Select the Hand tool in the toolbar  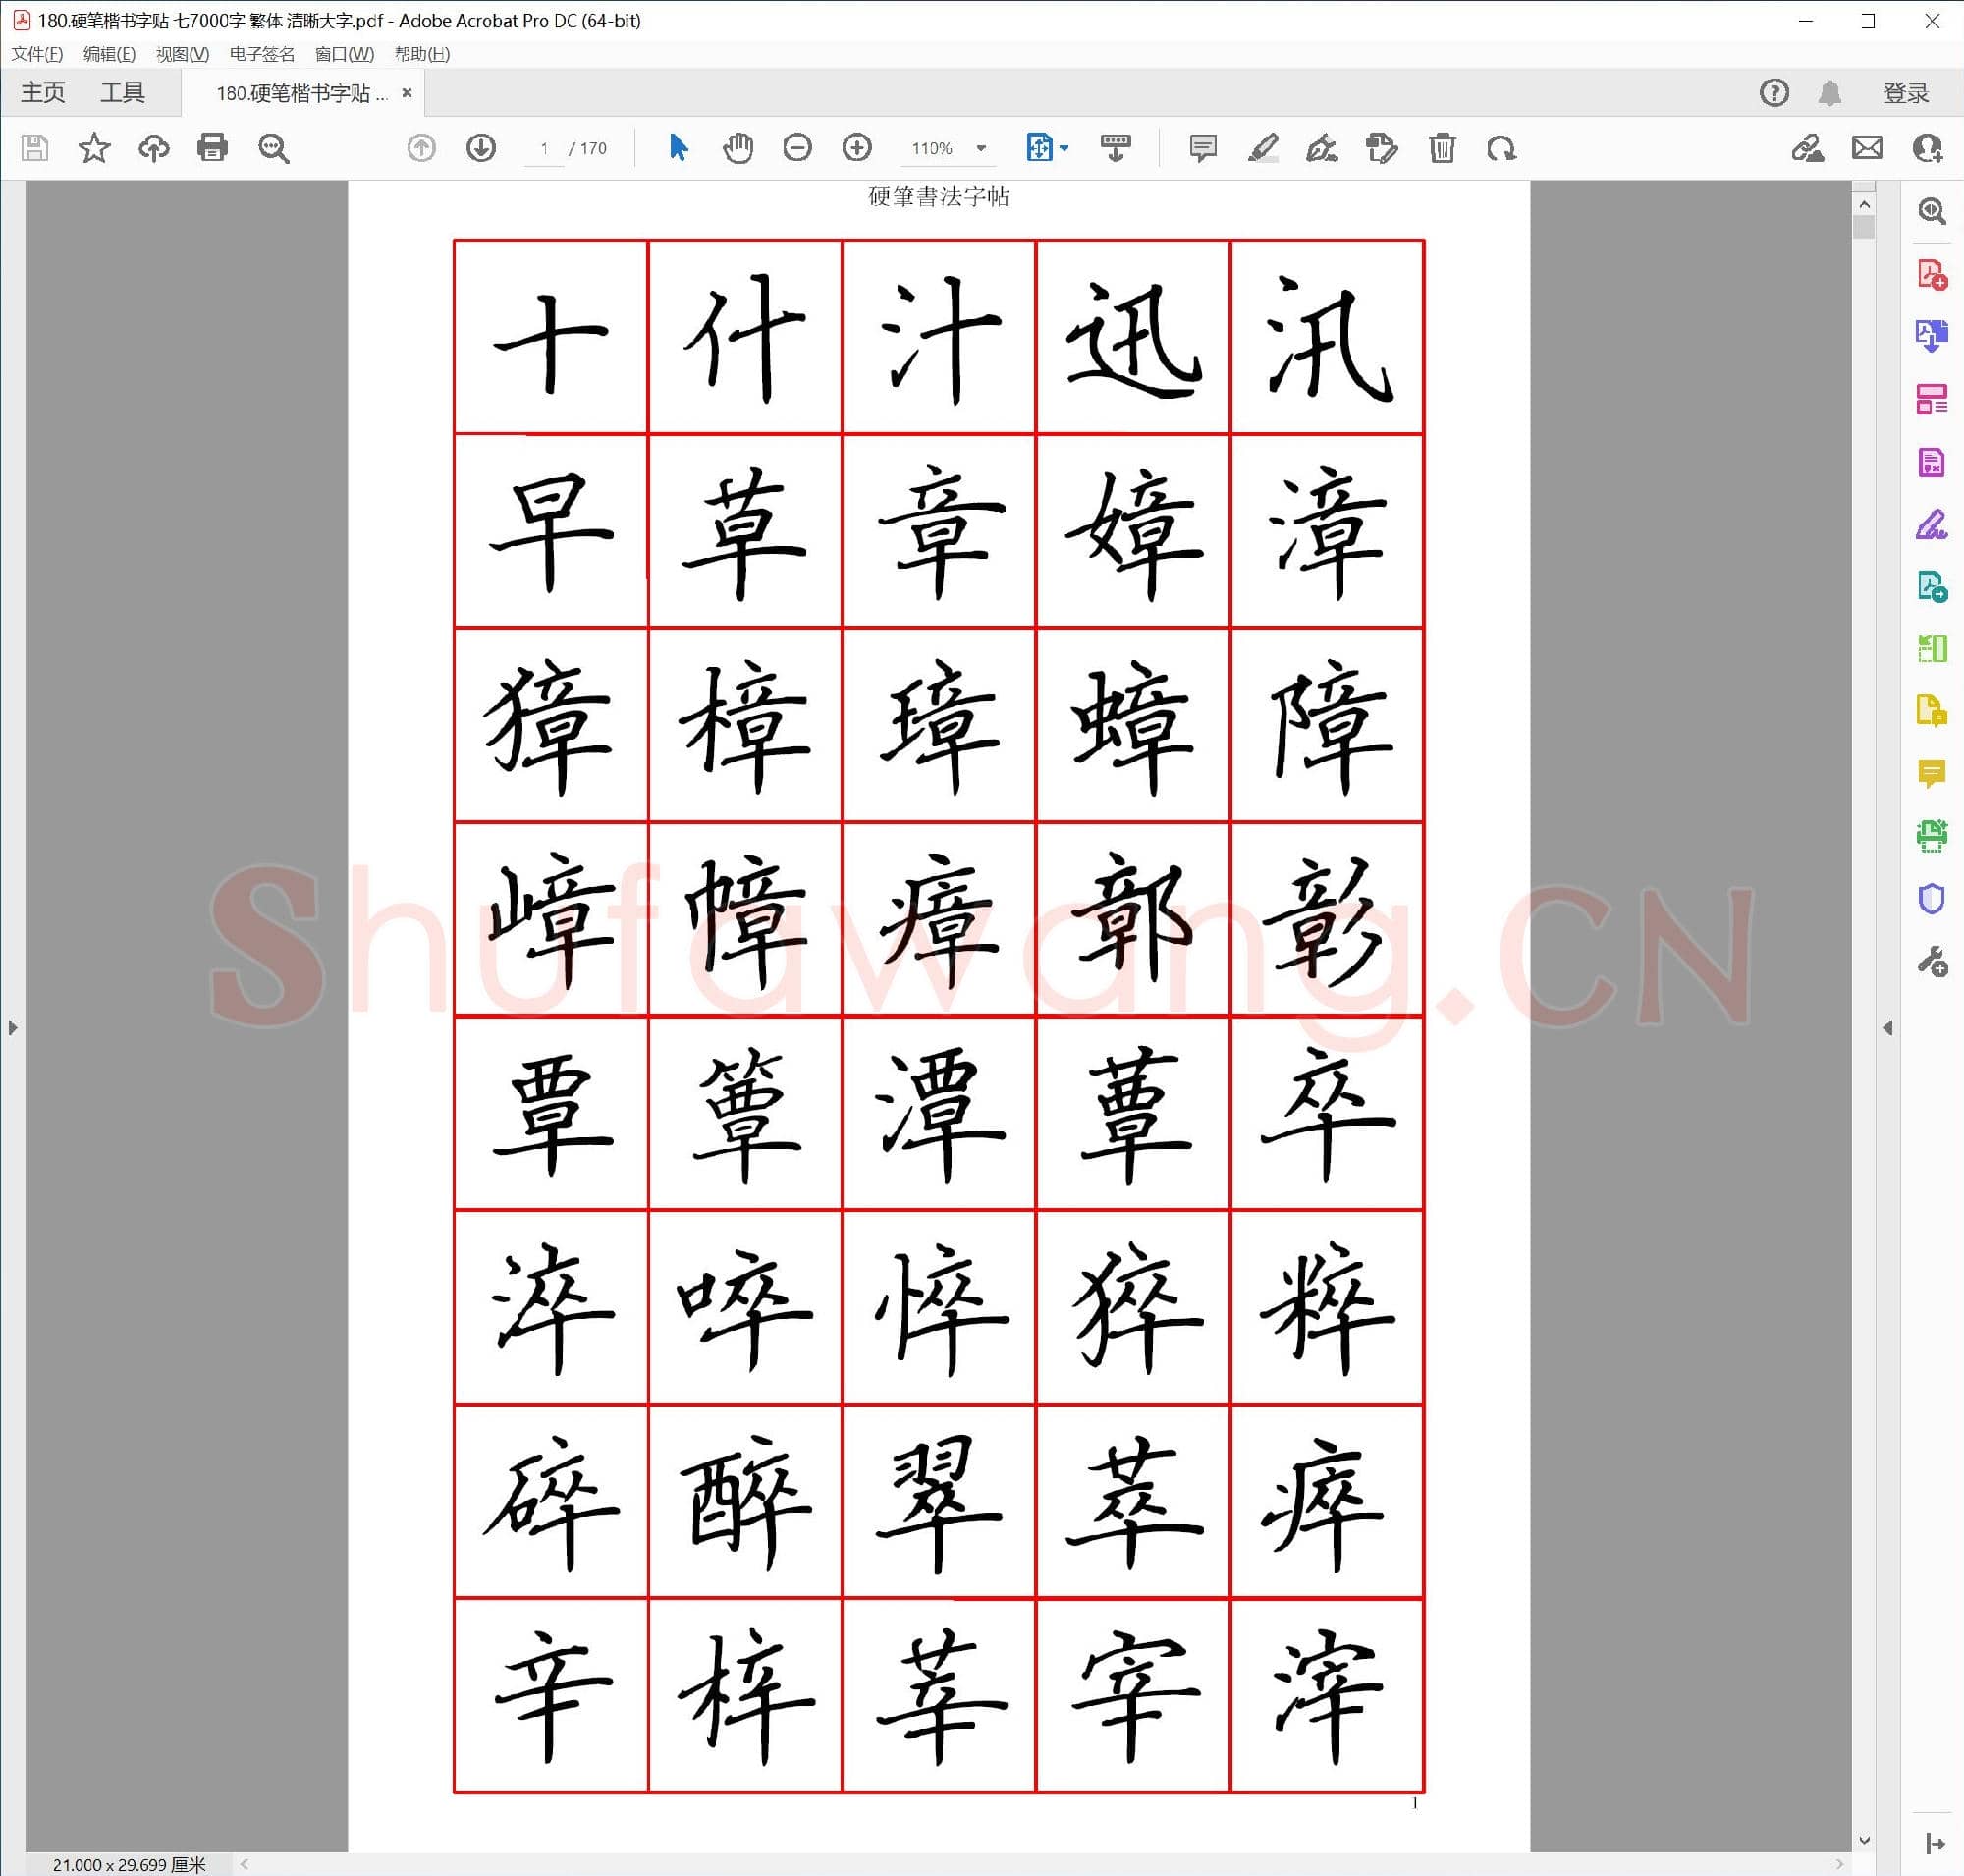coord(738,148)
